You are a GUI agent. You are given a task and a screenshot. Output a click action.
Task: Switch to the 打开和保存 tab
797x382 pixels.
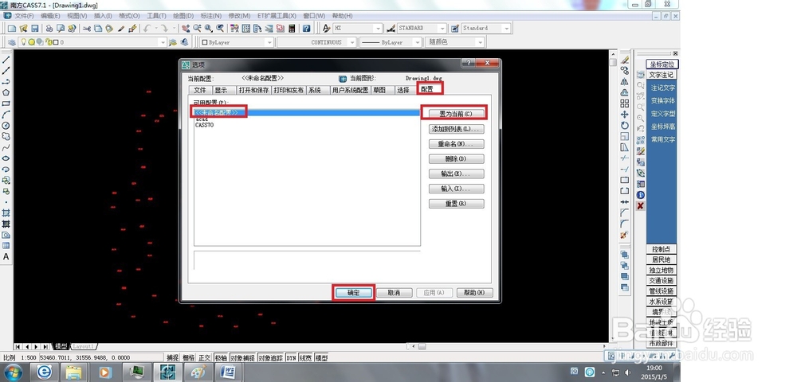253,90
